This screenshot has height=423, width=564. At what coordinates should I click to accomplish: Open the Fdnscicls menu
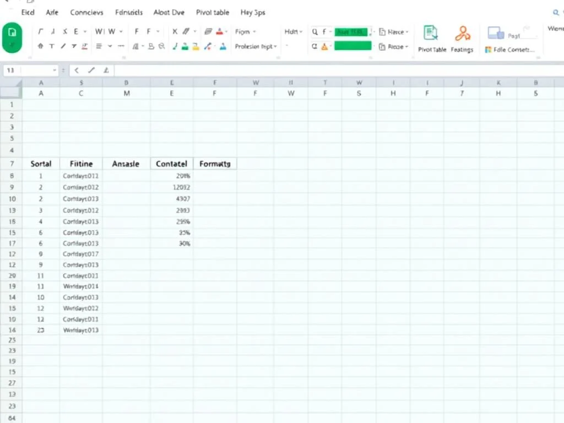point(129,13)
